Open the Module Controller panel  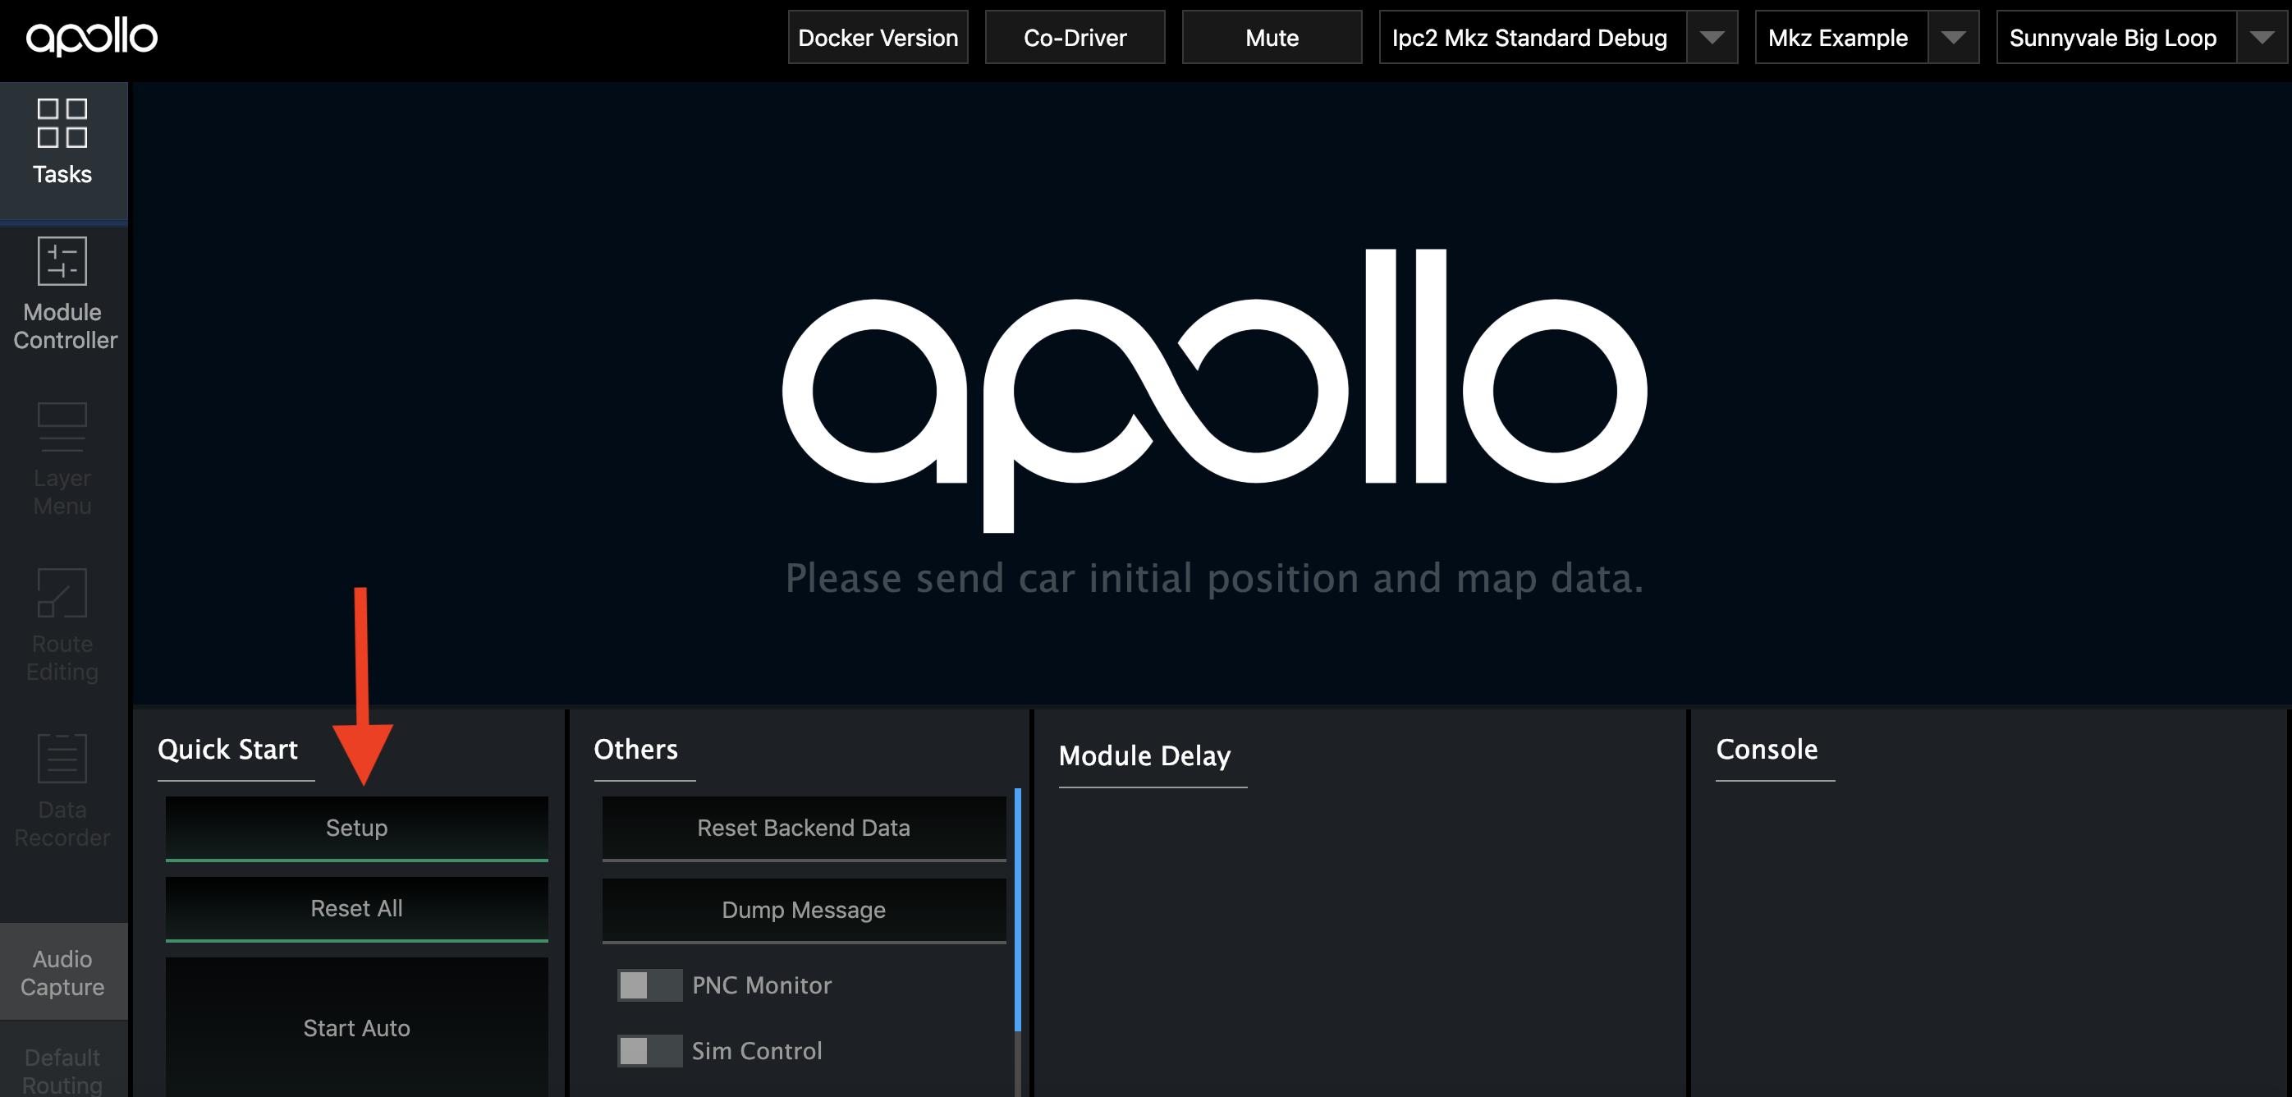(62, 295)
